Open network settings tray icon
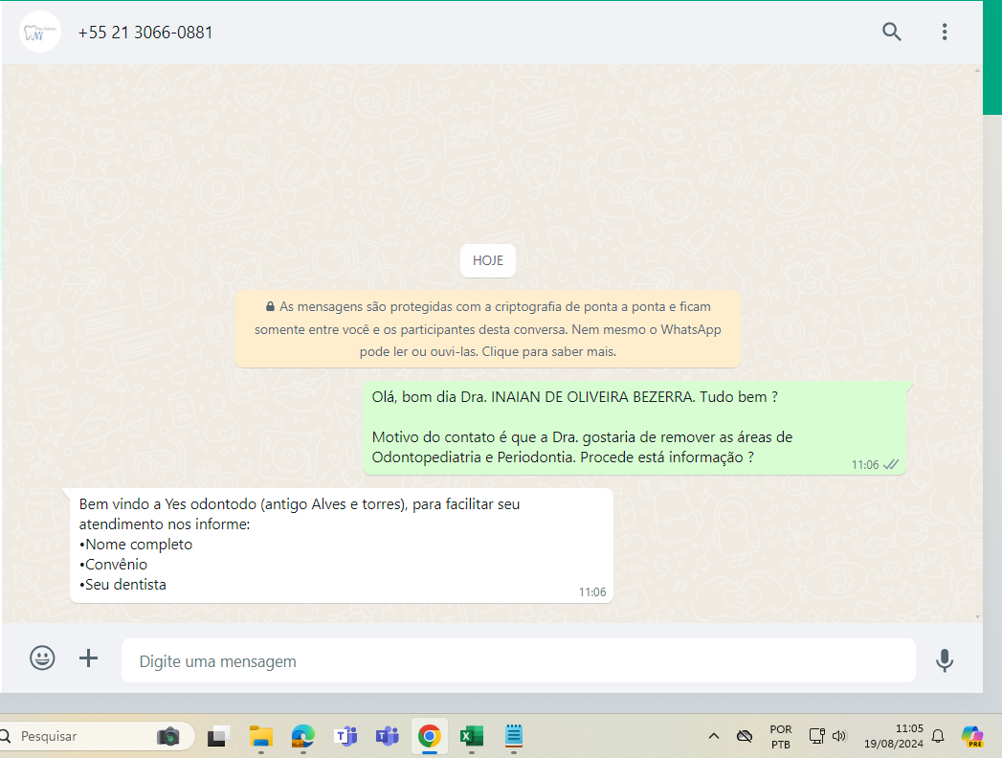Image resolution: width=1002 pixels, height=758 pixels. point(816,736)
